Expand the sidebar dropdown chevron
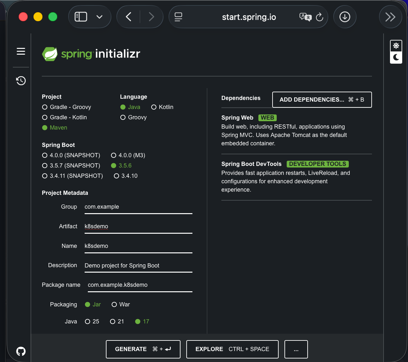The image size is (408, 362). 99,17
